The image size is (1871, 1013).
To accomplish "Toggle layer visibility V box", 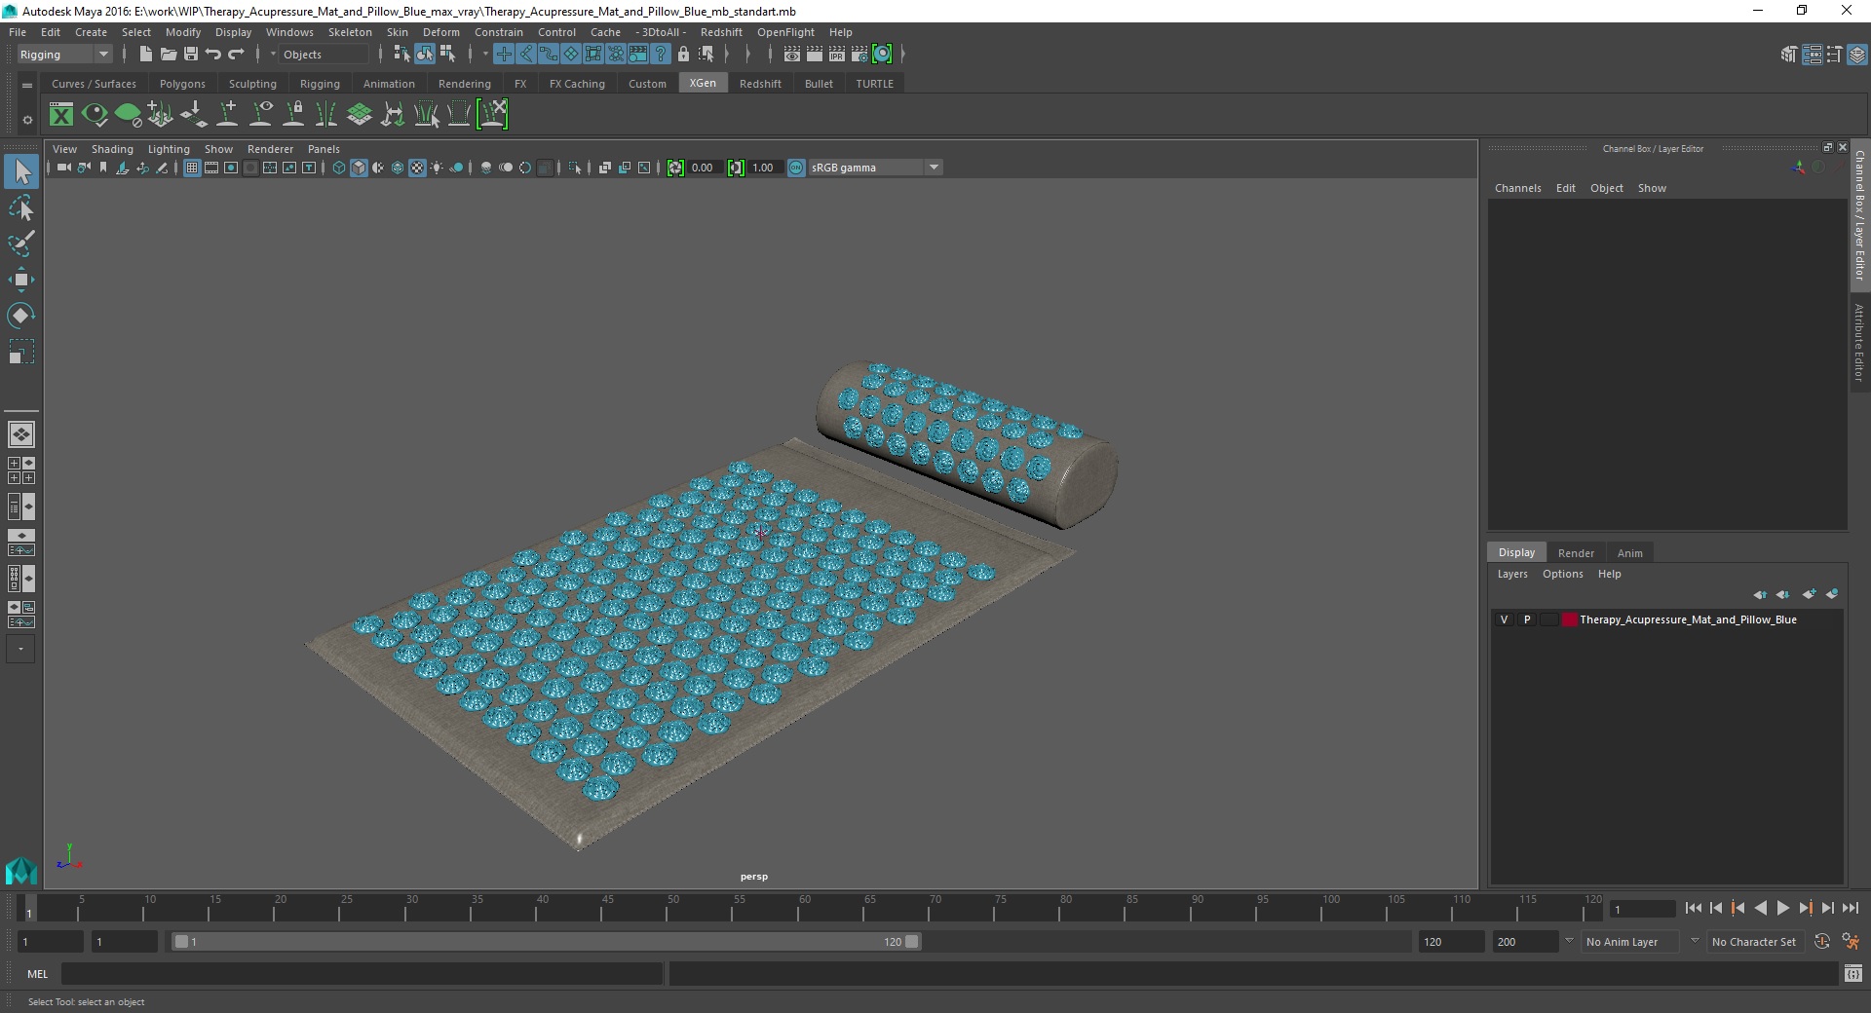I will (x=1504, y=619).
